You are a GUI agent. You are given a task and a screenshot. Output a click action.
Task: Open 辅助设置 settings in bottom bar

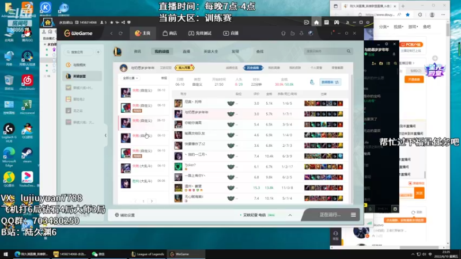tap(125, 215)
